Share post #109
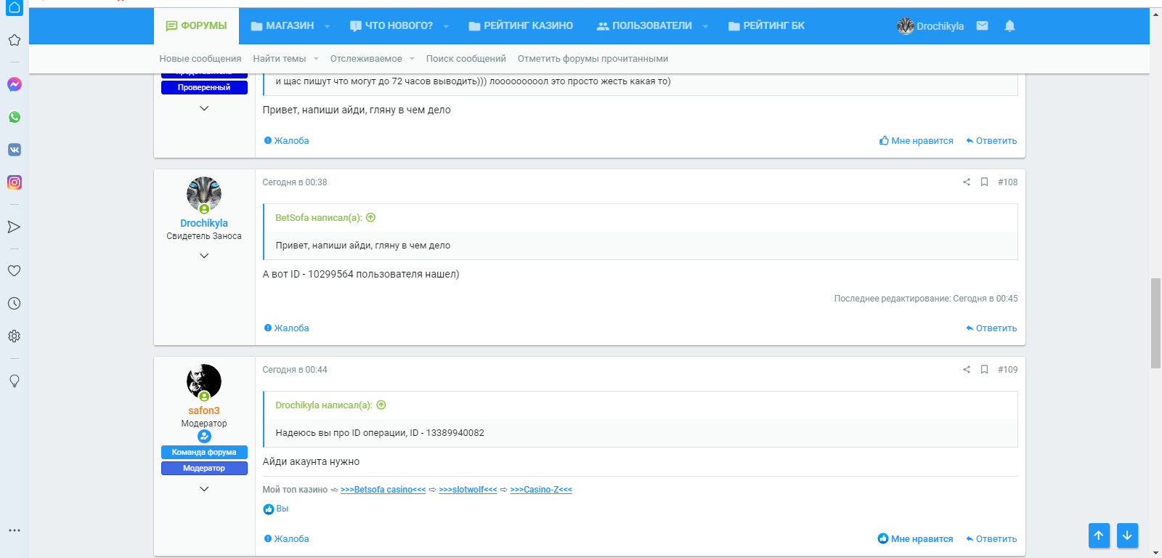 click(x=967, y=370)
